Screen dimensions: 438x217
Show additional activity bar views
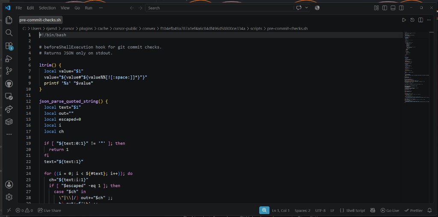(9, 134)
